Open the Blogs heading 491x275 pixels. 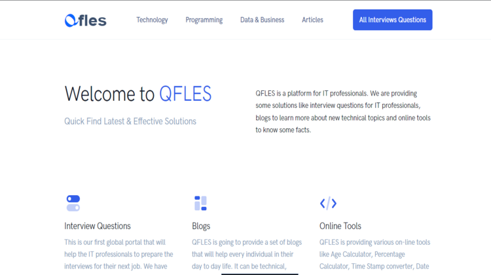[201, 226]
